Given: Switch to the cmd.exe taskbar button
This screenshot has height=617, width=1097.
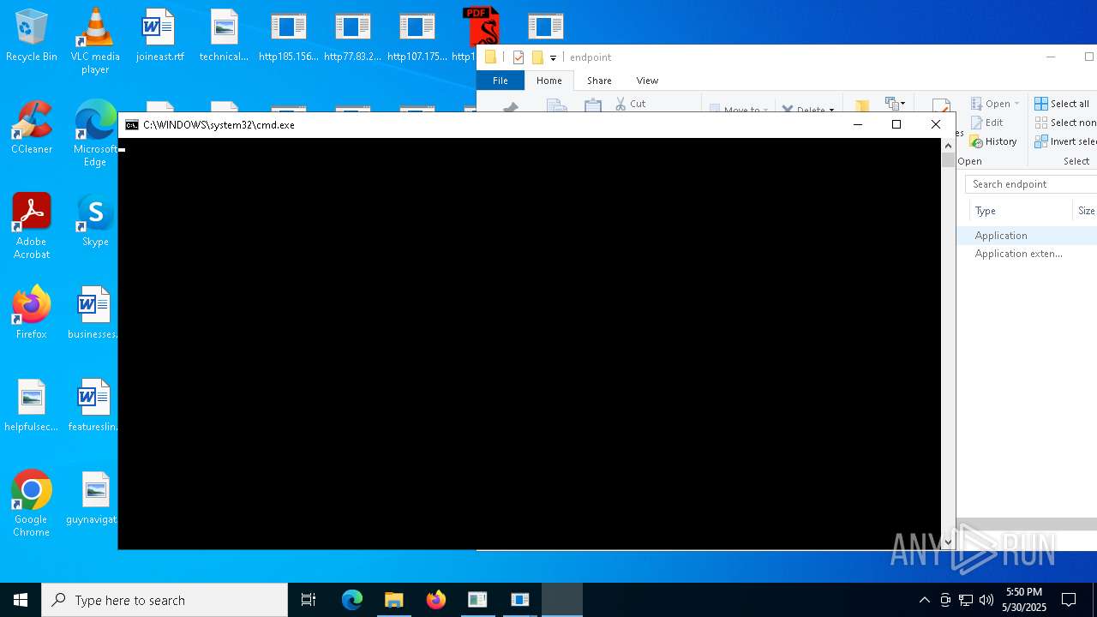Looking at the screenshot, I should click(562, 600).
